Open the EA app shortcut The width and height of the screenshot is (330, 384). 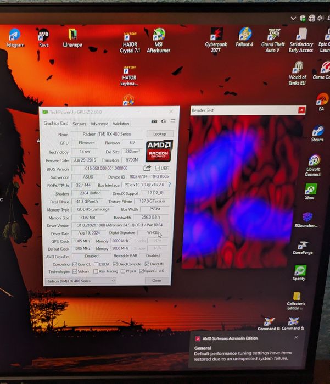coord(322,102)
